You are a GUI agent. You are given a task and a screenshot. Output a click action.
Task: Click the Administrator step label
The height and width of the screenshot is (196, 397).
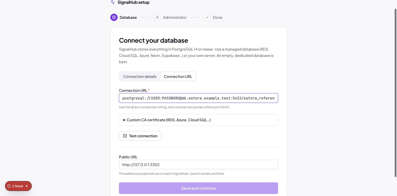175,17
